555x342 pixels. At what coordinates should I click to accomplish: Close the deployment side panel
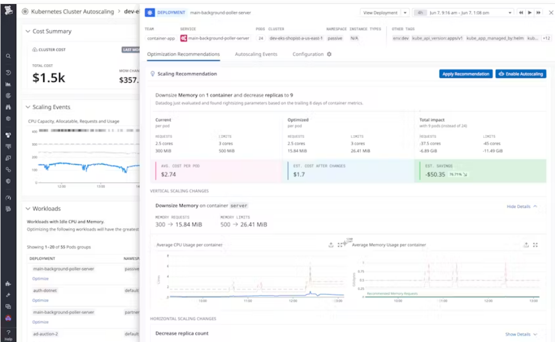click(551, 13)
